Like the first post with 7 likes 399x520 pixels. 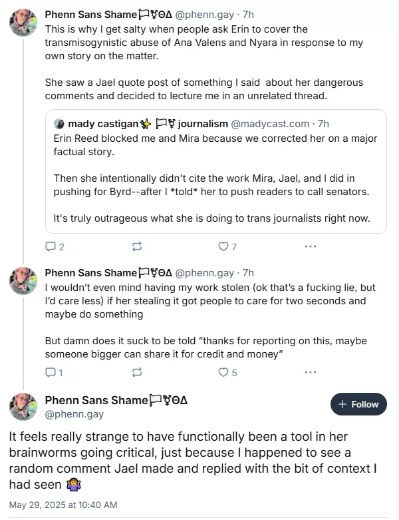click(223, 247)
